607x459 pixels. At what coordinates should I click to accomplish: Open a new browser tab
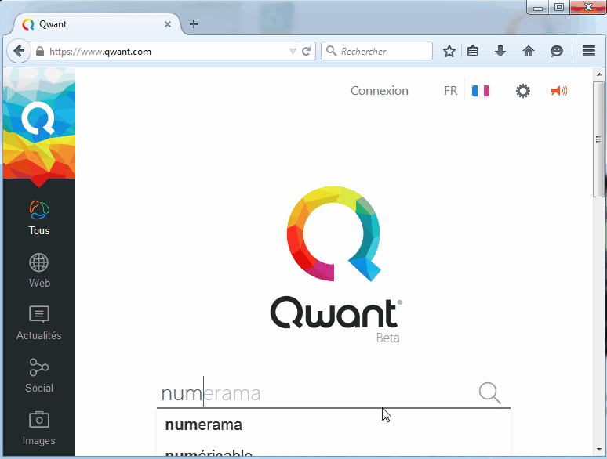click(x=194, y=24)
